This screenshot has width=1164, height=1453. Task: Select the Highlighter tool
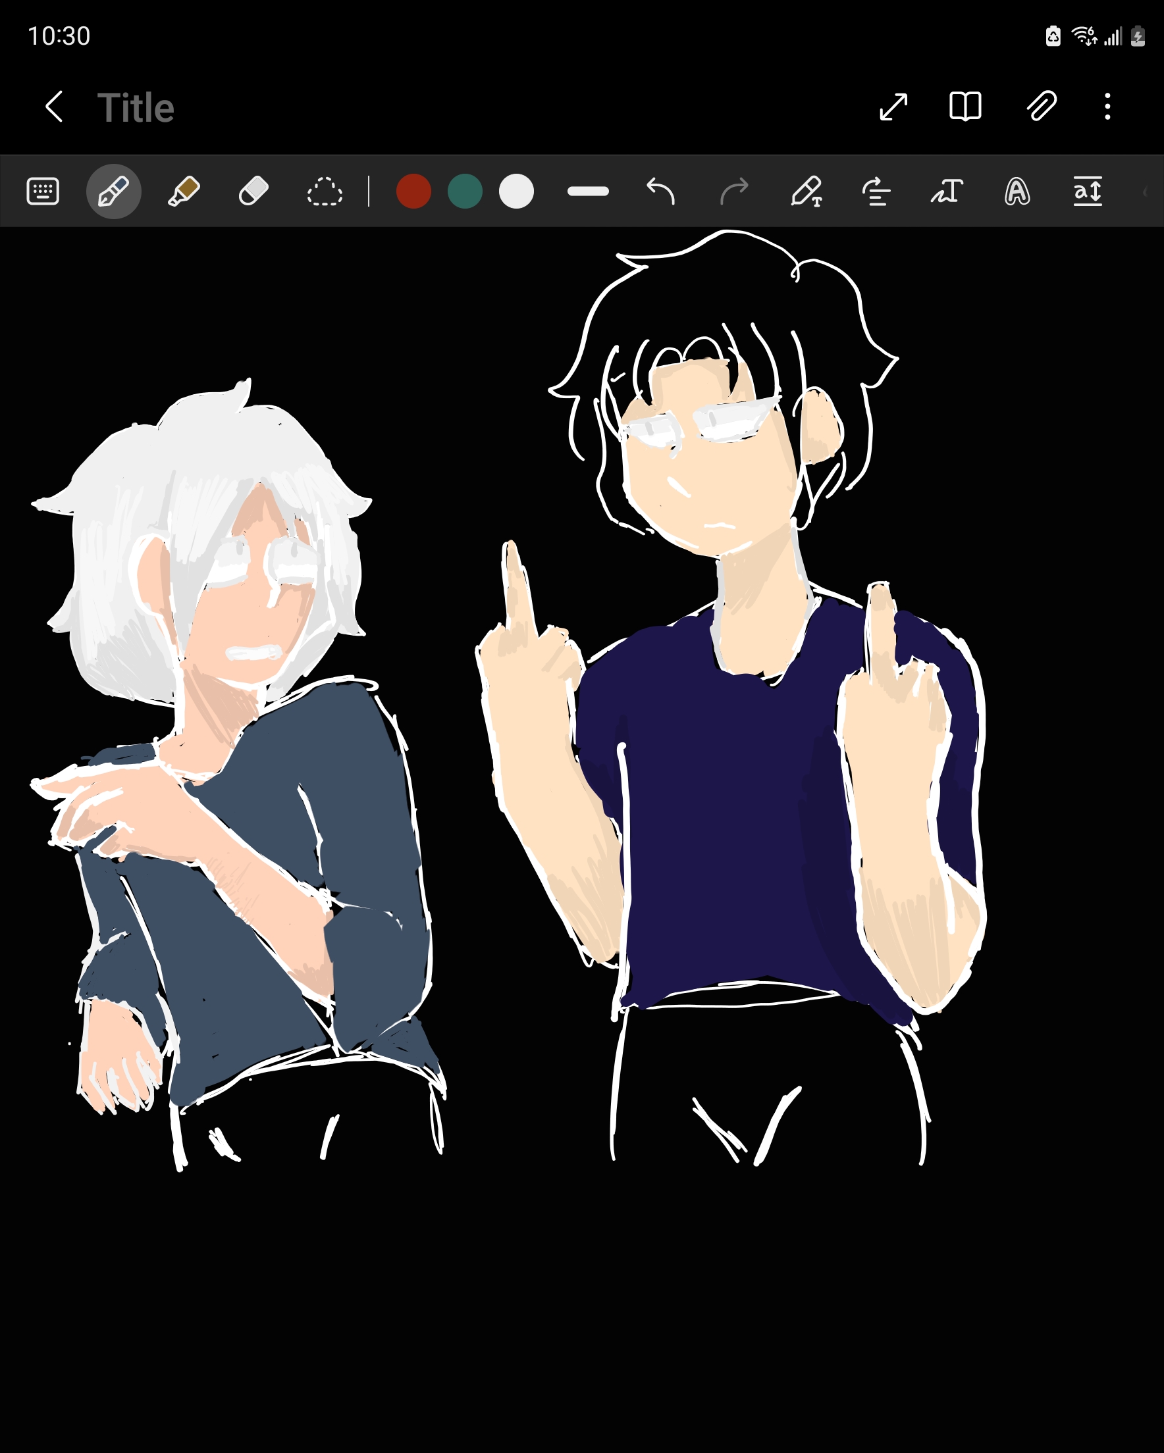pos(184,191)
